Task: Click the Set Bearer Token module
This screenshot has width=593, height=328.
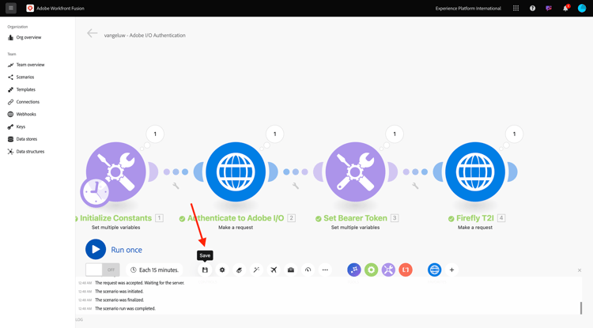Action: 356,172
